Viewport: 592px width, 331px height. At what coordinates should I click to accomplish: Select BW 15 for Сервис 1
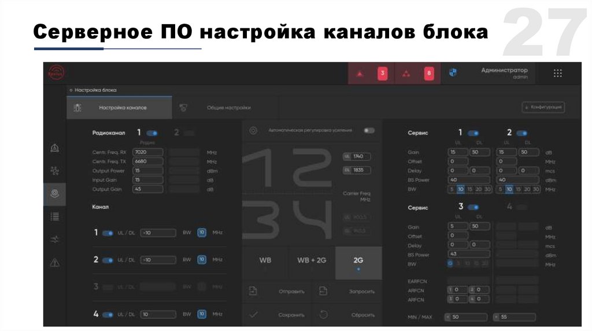tap(469, 189)
